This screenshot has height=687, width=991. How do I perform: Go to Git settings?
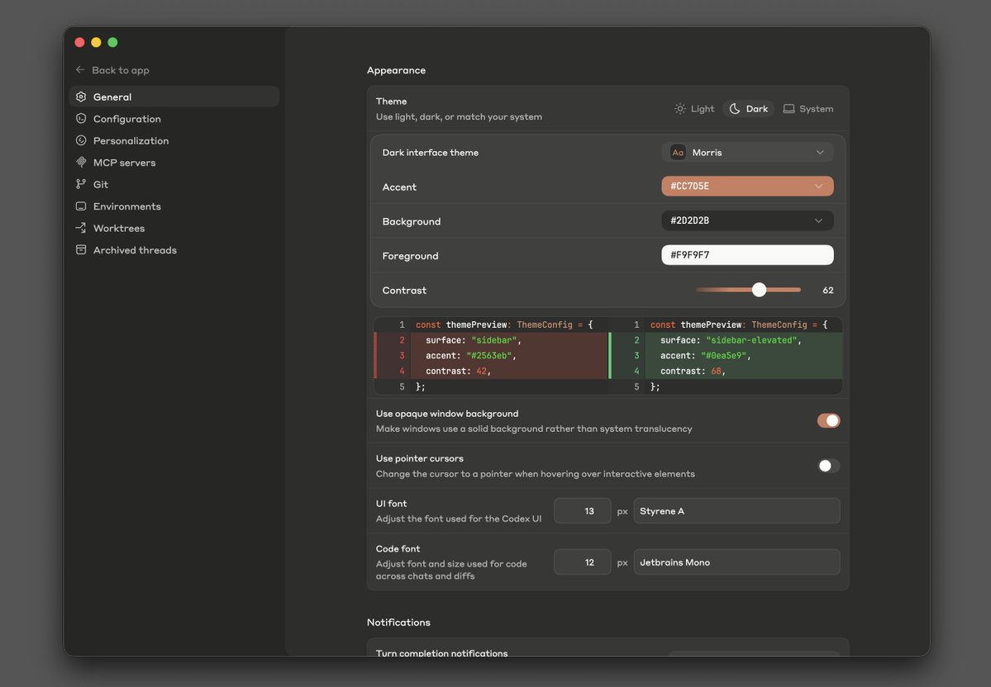174,184
